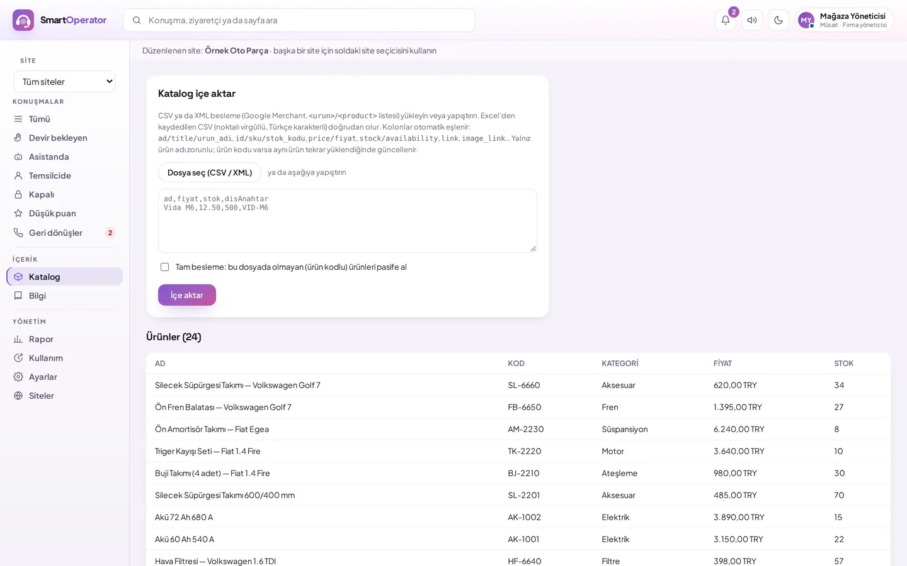The height and width of the screenshot is (566, 907).
Task: Click the Ayarlar gear icon
Action: [18, 377]
